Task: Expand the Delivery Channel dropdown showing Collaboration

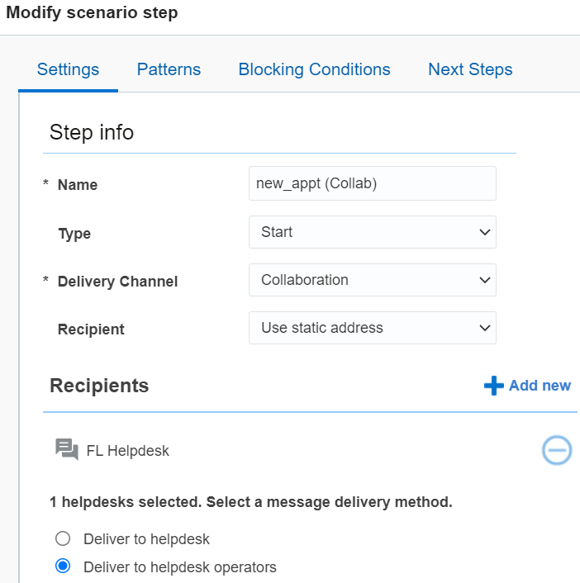Action: 372,280
